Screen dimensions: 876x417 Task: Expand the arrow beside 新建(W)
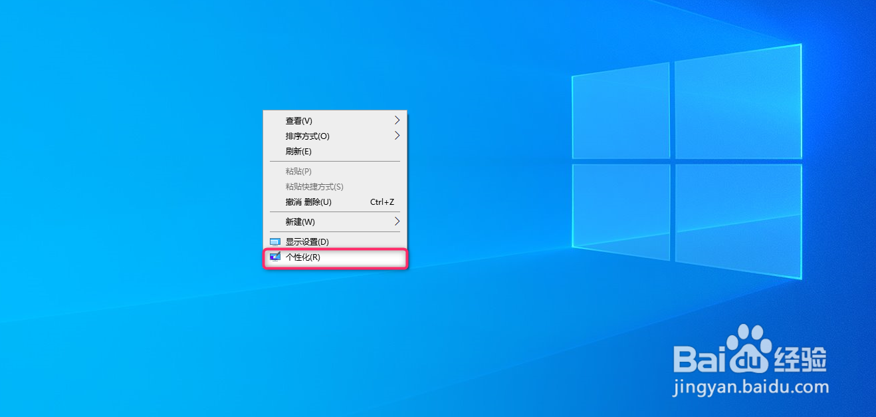click(x=397, y=221)
